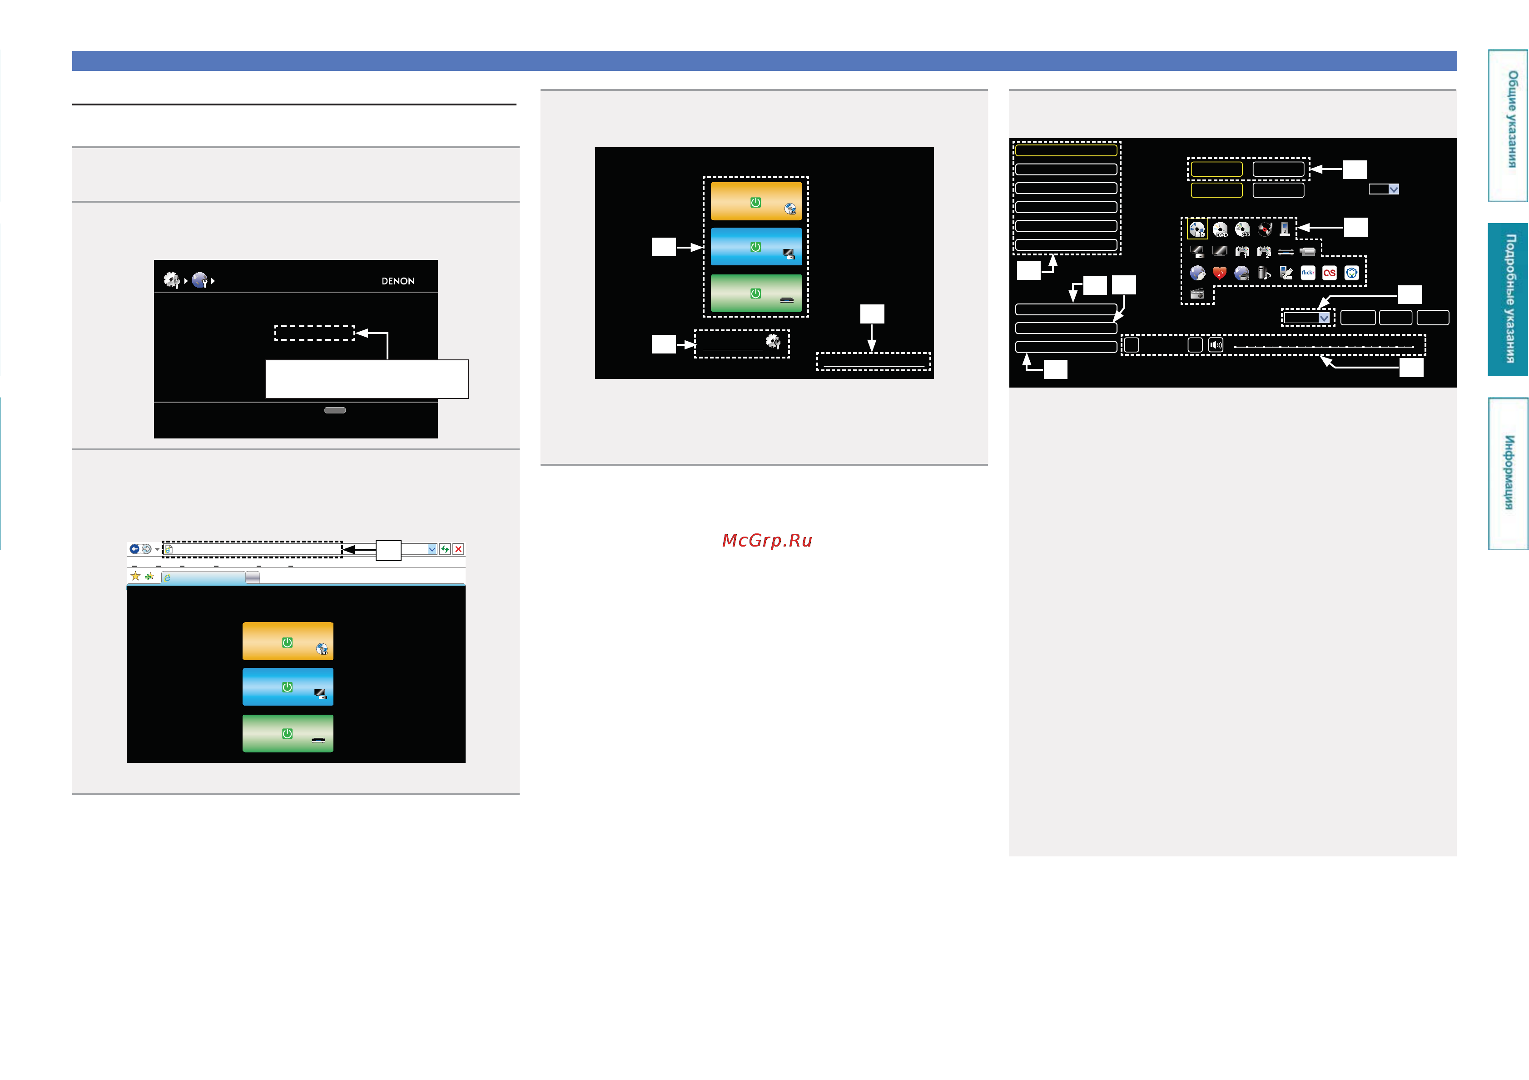Select the flat DVR player source icon
1529x1080 pixels.
click(1286, 252)
